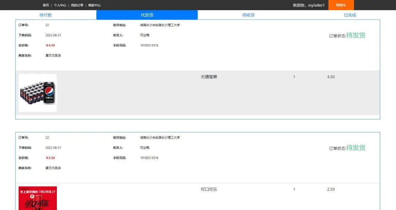The image size is (396, 210).
Task: Select the 代发货 tab
Action: (x=147, y=15)
